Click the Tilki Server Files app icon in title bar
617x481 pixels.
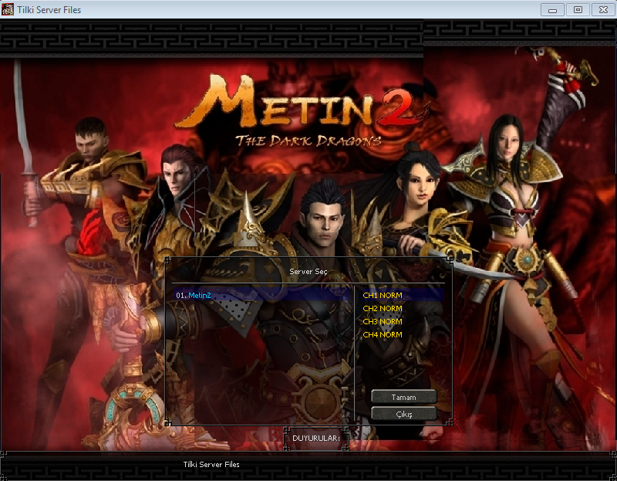point(8,9)
